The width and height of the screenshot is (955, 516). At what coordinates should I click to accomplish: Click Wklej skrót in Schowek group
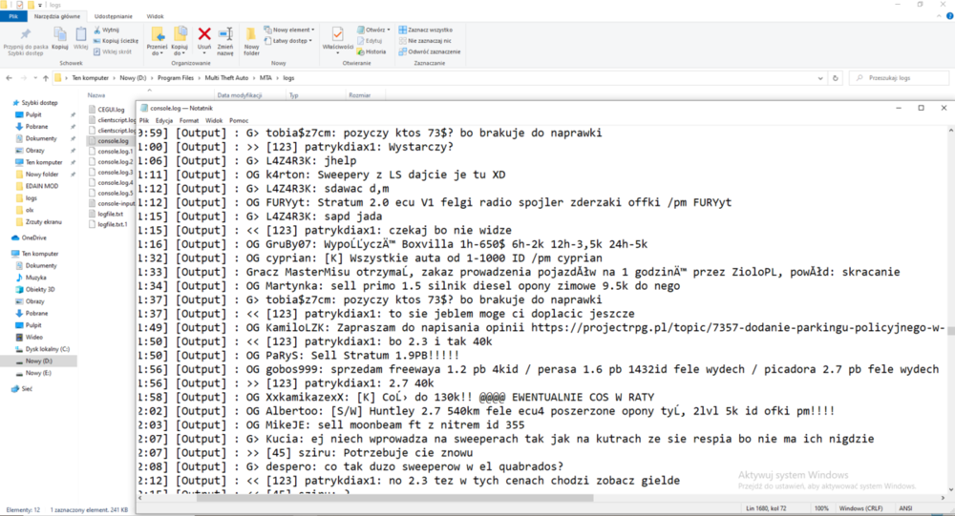coord(113,52)
